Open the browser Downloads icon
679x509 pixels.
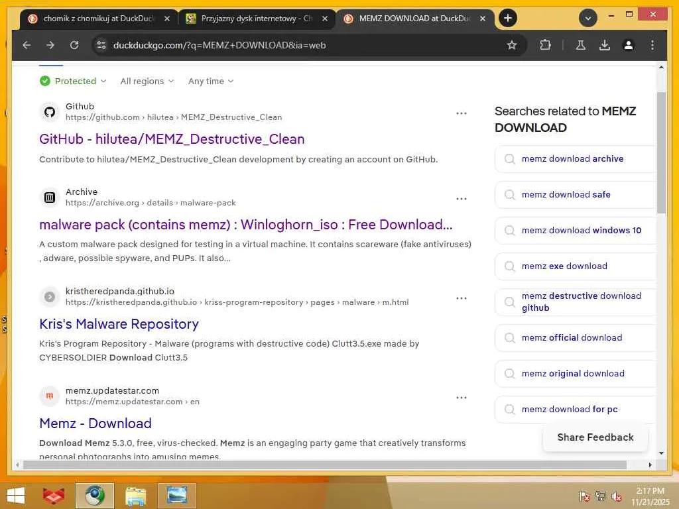click(605, 45)
